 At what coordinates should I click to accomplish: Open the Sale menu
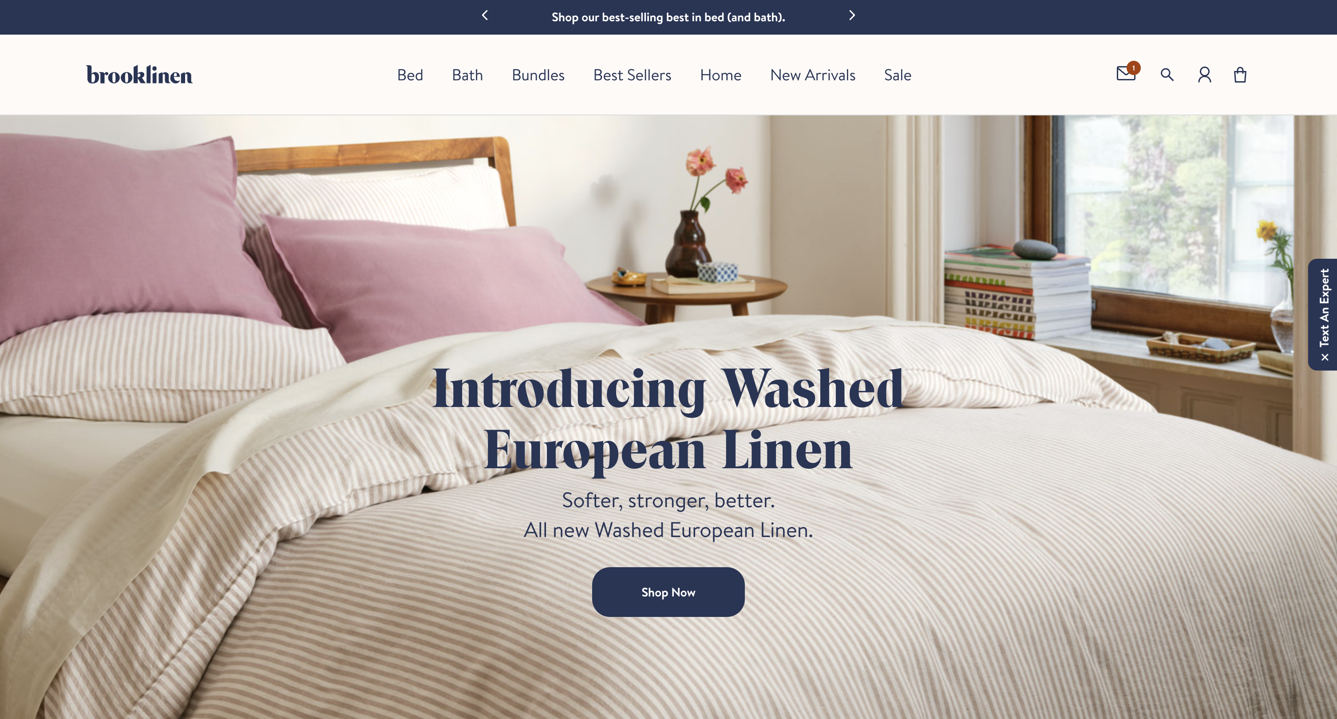(898, 75)
